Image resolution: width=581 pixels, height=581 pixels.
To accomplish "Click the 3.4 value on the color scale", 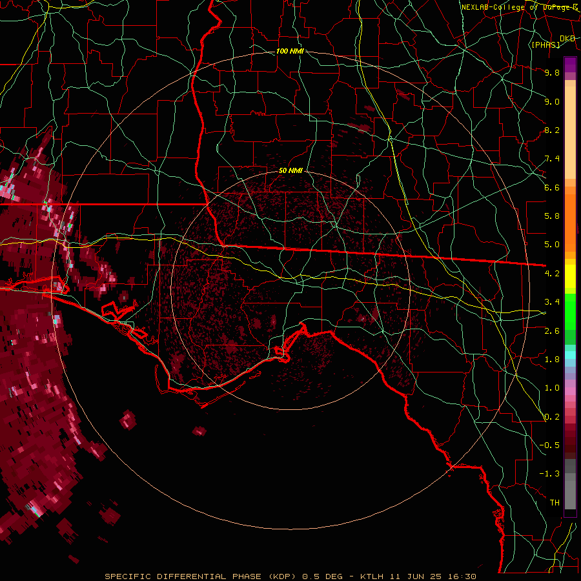I will pos(552,302).
